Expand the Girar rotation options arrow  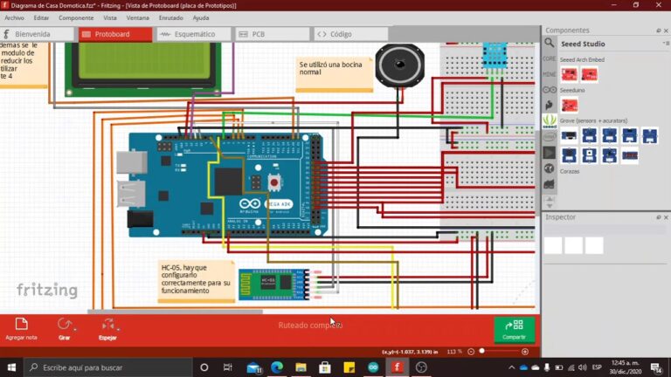click(x=75, y=329)
